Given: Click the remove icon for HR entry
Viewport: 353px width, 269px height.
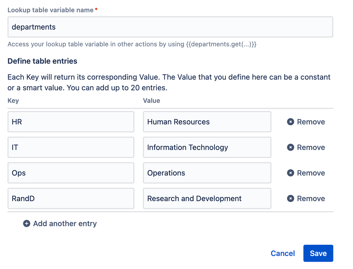Looking at the screenshot, I should (x=290, y=122).
